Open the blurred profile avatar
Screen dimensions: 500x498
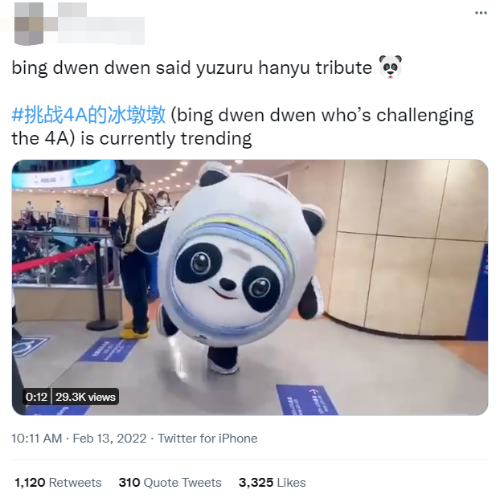[x=29, y=23]
